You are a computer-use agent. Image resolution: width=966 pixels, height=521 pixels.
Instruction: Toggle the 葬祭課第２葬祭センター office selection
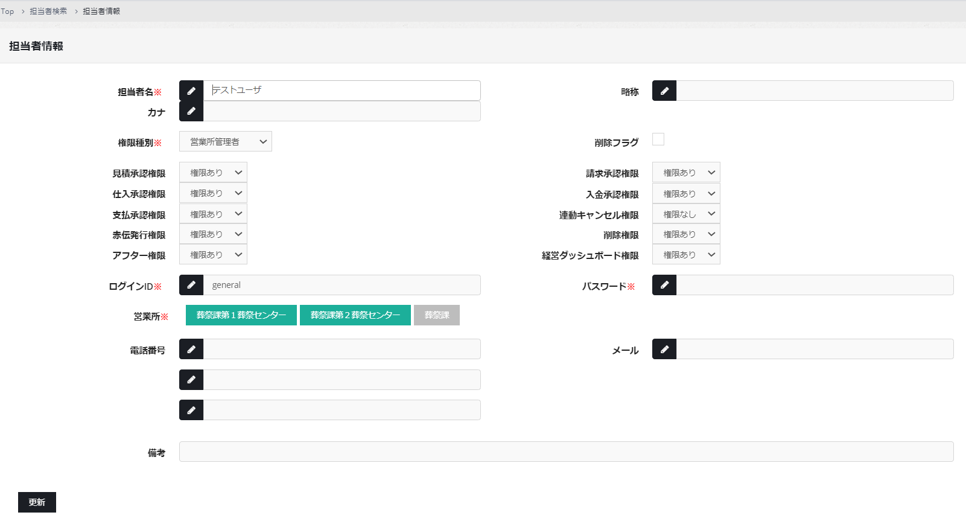[355, 315]
